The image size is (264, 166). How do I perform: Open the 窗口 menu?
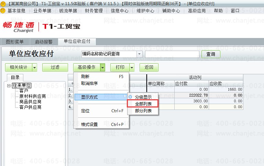pyautogui.click(x=235, y=11)
